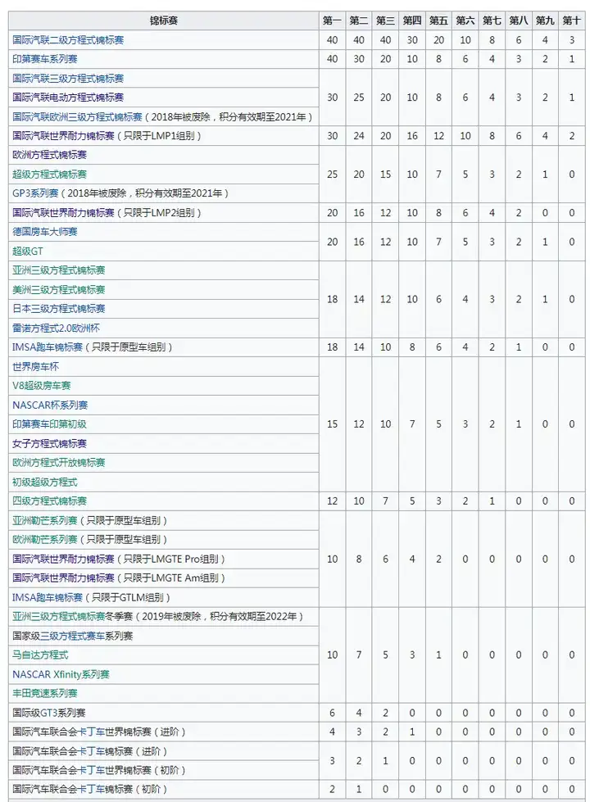
Task: Click 卡丁车 link in 锦标赛（进阶）row
Action: (x=91, y=751)
